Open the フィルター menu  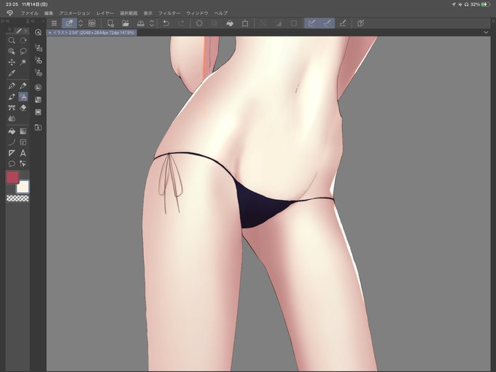169,13
